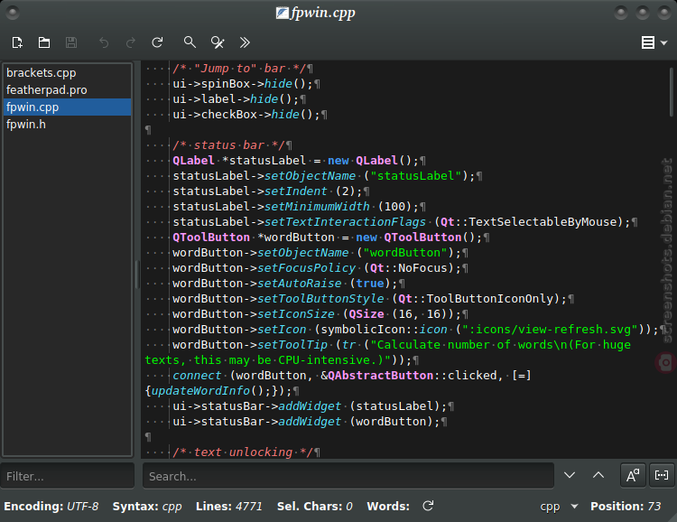Image resolution: width=677 pixels, height=522 pixels.
Task: Click on the /* text unlocking */ comment
Action: point(243,452)
